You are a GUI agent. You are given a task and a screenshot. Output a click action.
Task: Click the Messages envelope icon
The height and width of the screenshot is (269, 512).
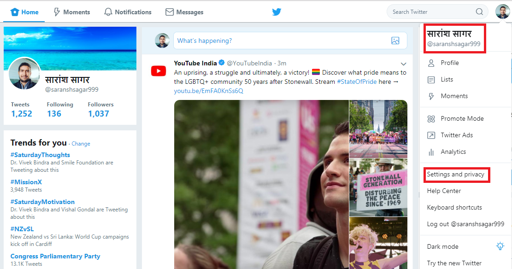(170, 12)
